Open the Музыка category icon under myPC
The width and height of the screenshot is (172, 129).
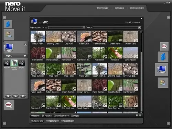[x=7, y=63]
